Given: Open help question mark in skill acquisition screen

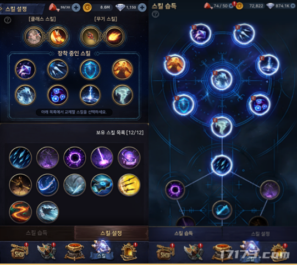Looking at the screenshot, I should coord(156,14).
